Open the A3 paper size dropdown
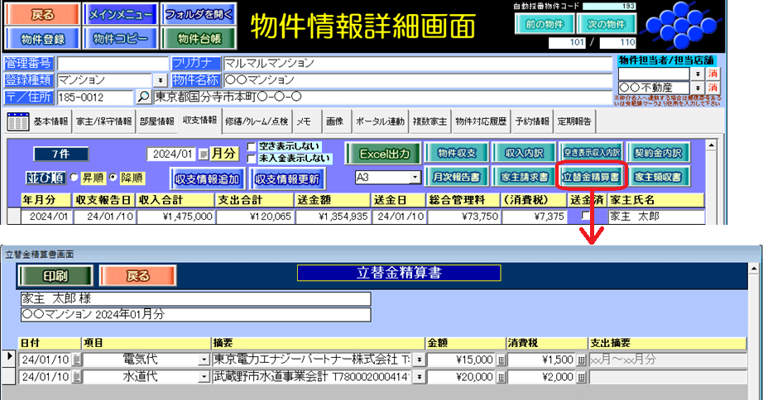The width and height of the screenshot is (763, 400). point(415,178)
